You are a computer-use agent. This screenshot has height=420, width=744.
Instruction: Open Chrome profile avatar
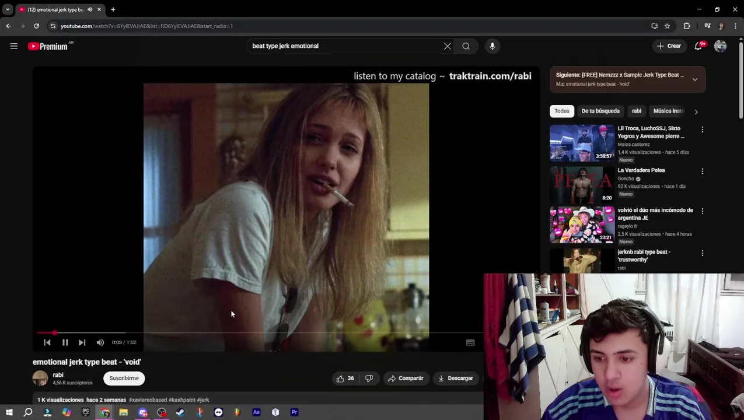pos(722,26)
